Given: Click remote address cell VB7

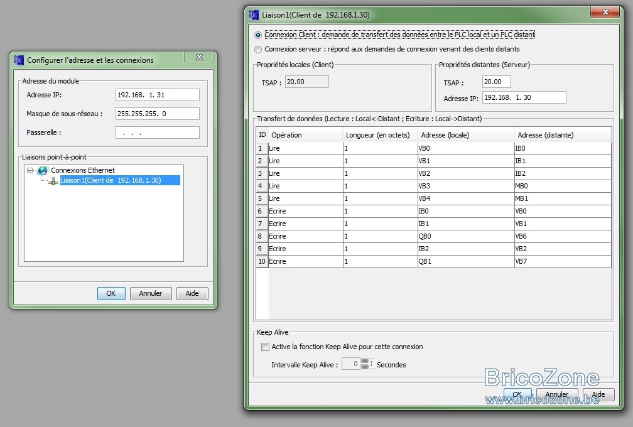Looking at the screenshot, I should [x=563, y=261].
